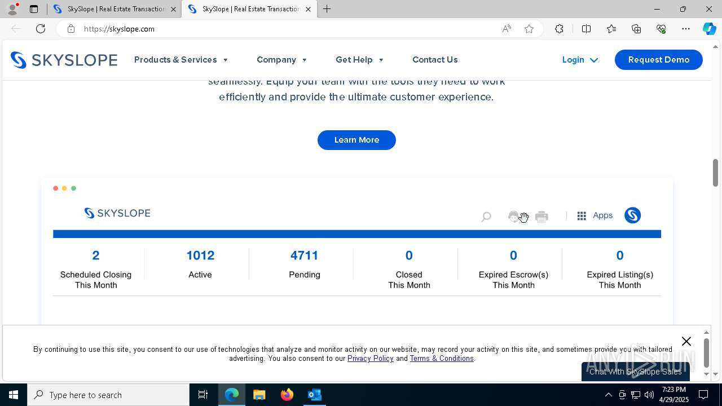Viewport: 722px width, 406px height.
Task: Open the Login dropdown
Action: click(580, 60)
